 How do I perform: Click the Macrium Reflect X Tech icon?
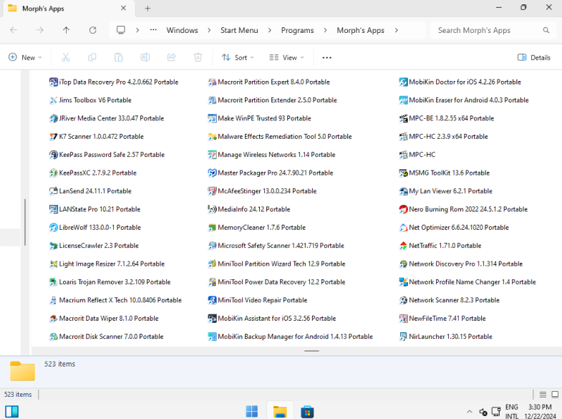(54, 300)
